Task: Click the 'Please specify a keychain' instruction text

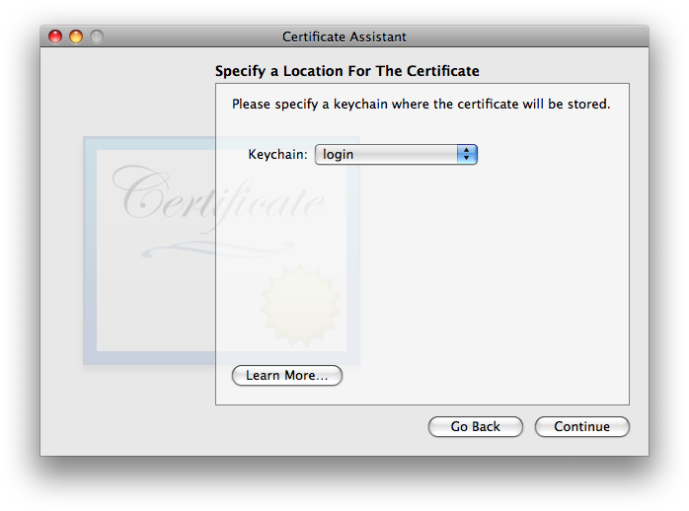Action: pos(421,105)
